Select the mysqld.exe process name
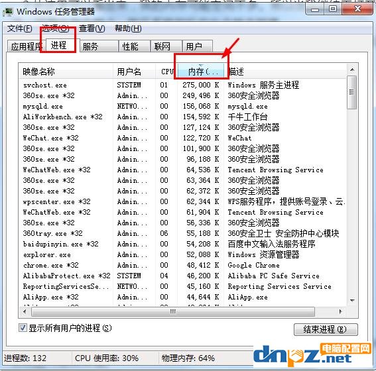376x371 pixels. pos(43,107)
